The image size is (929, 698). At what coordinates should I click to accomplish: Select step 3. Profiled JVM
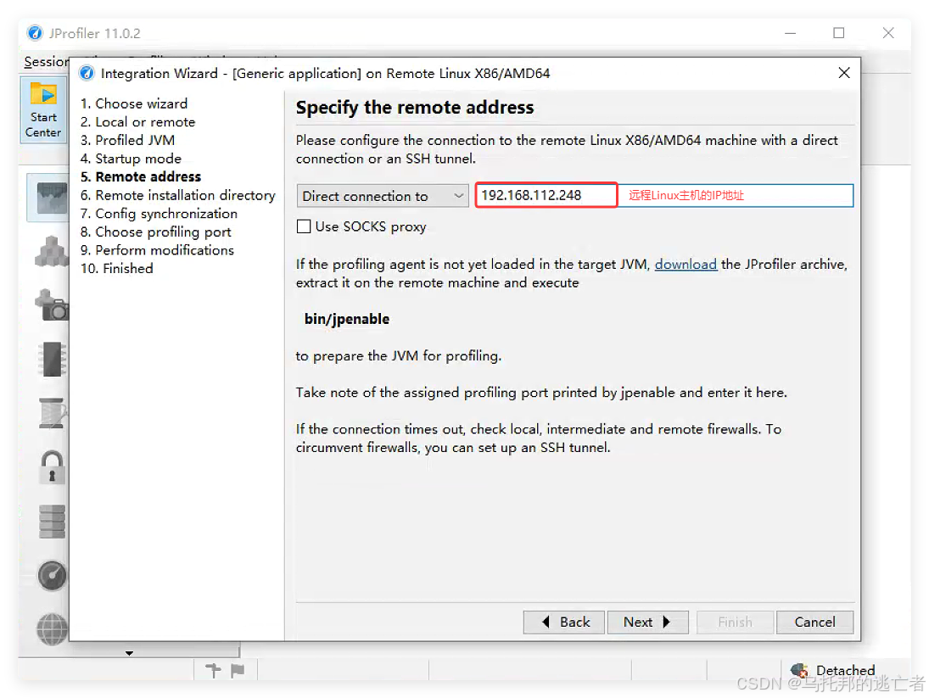click(x=127, y=140)
